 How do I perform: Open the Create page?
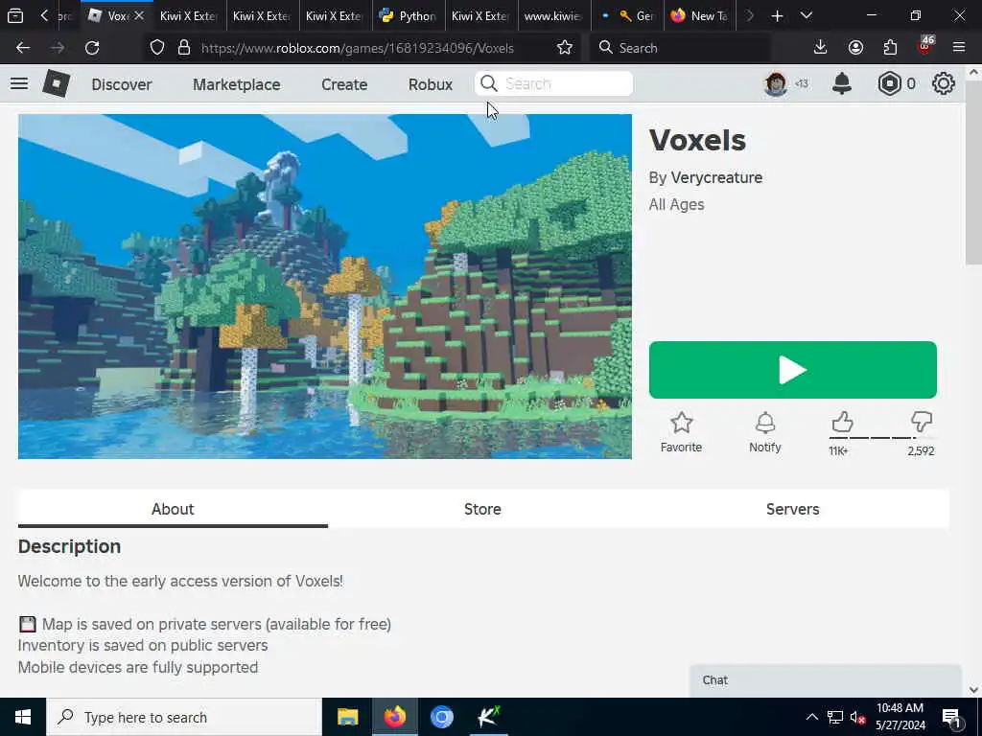[x=344, y=84]
